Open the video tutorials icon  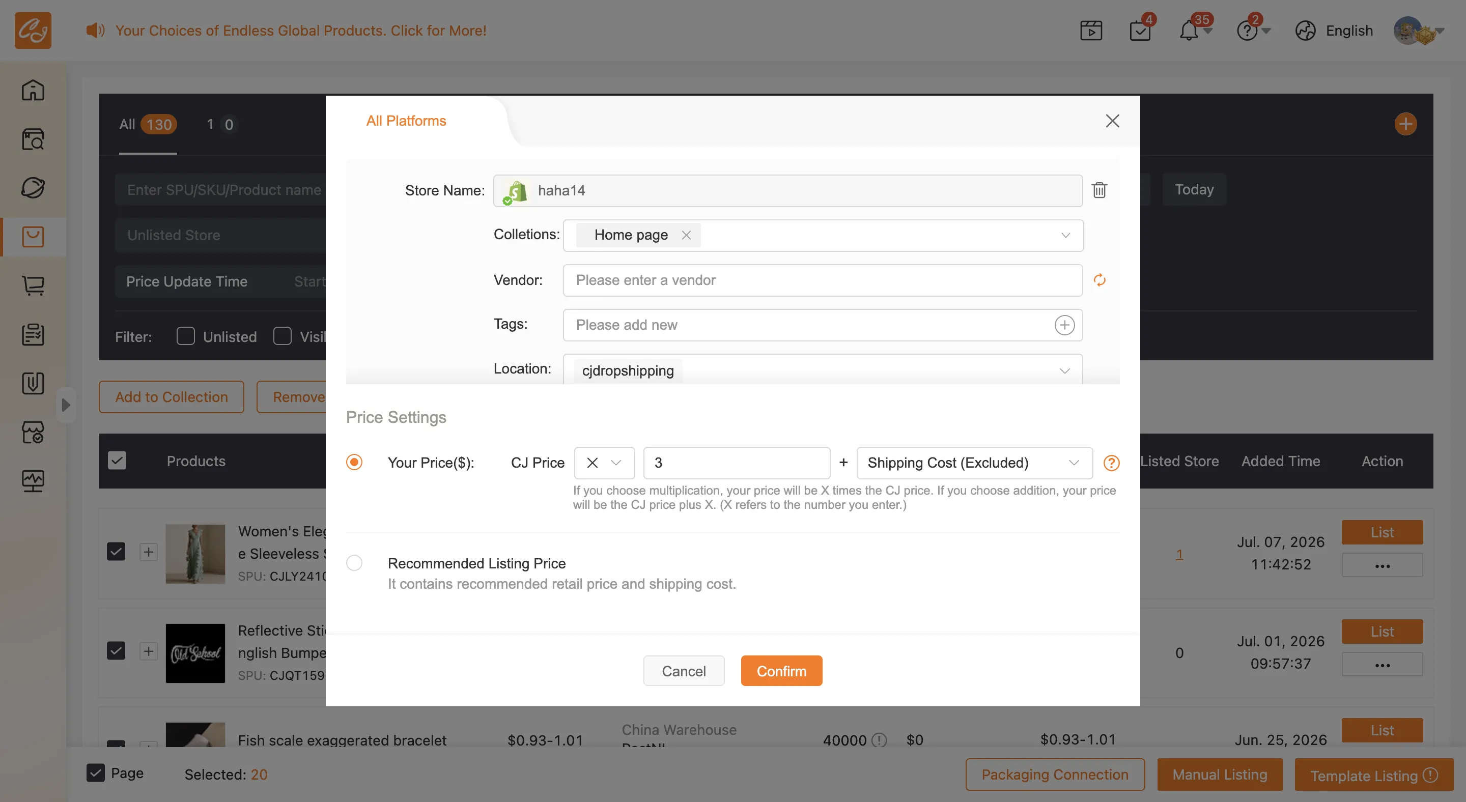(1091, 31)
